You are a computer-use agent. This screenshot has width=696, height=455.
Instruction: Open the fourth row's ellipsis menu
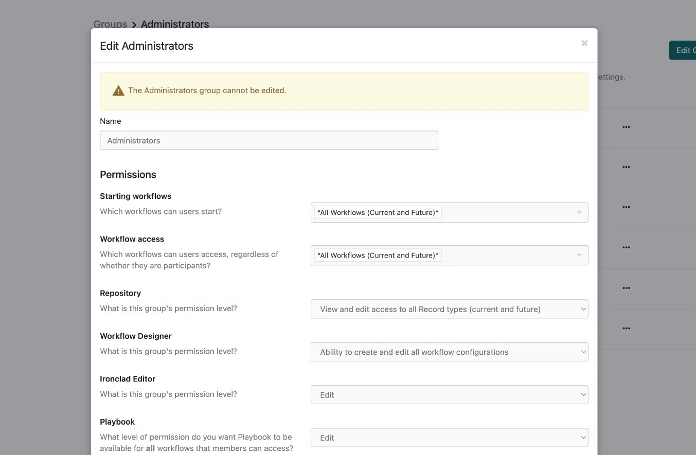[x=626, y=247]
